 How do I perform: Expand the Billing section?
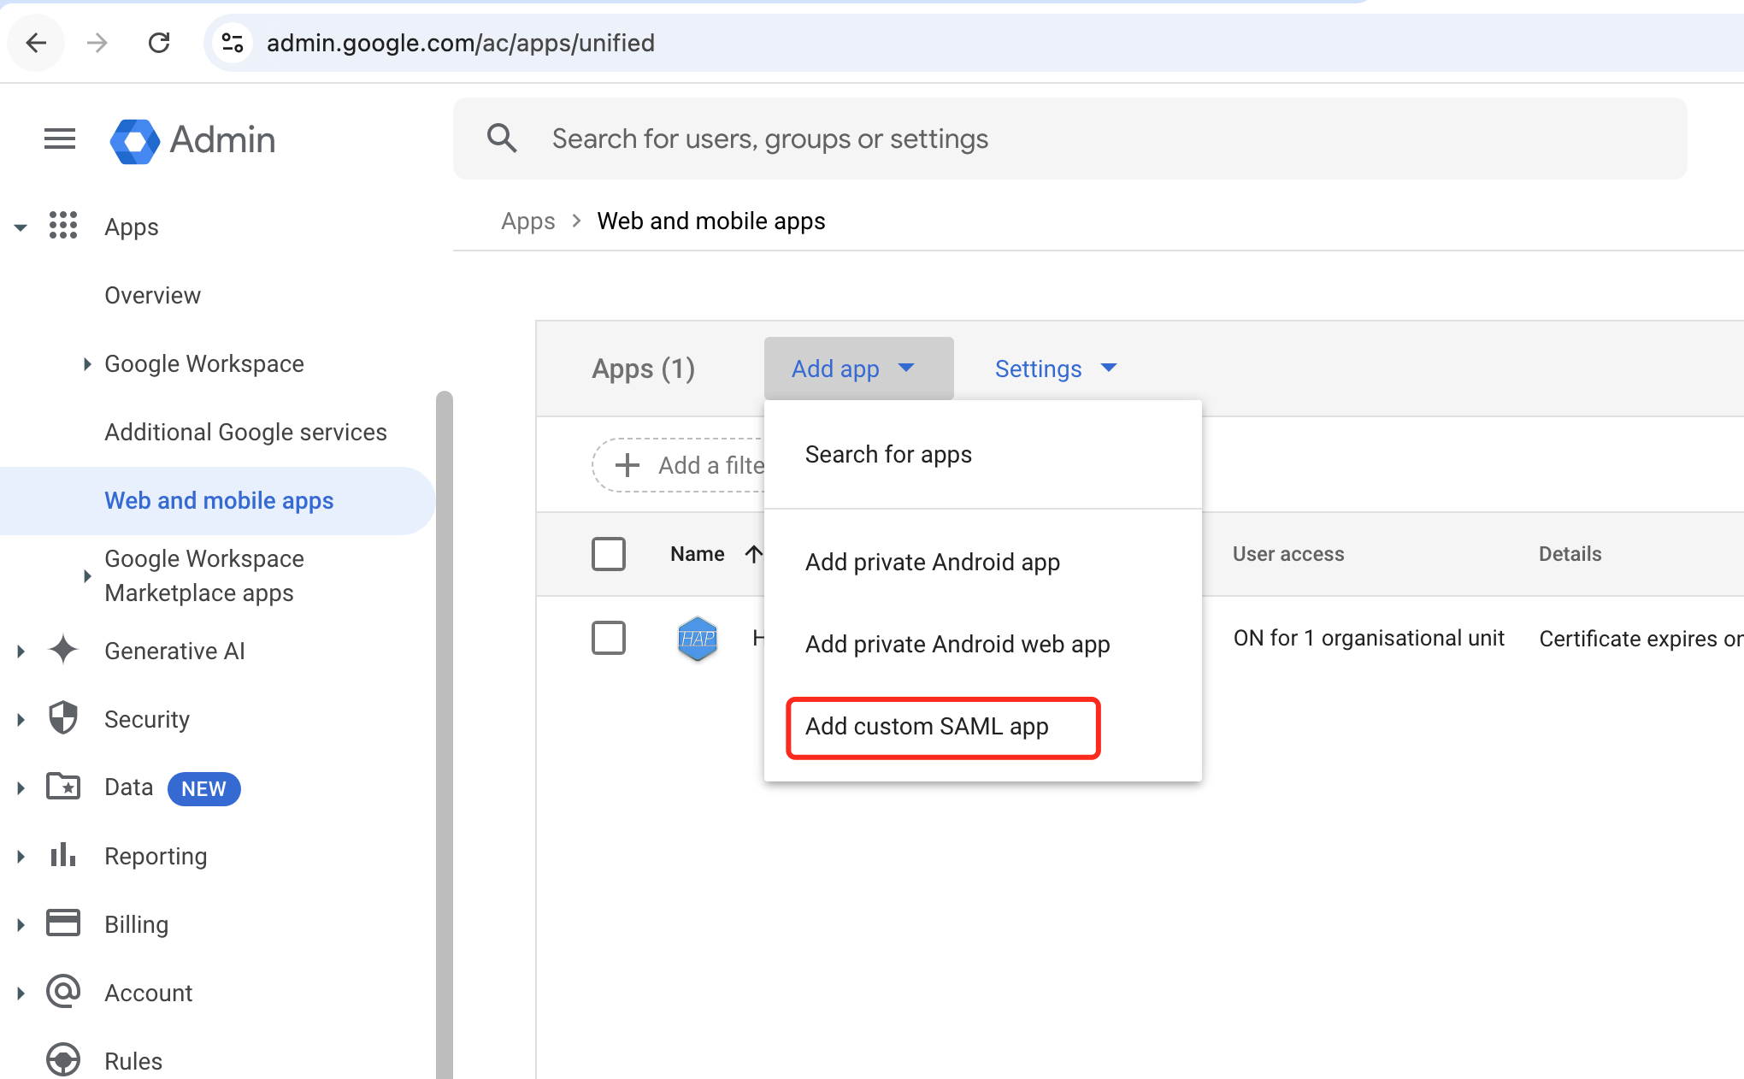tap(21, 924)
